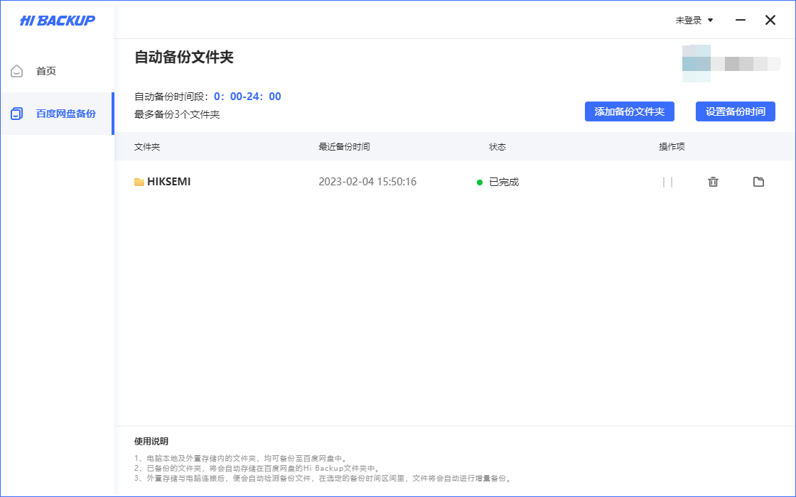The width and height of the screenshot is (796, 497).
Task: Click the 添加备份文件夹 button
Action: [629, 111]
